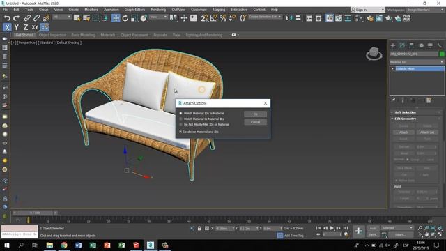The image size is (446, 251).
Task: Open Select by Name list icon
Action: click(86, 18)
